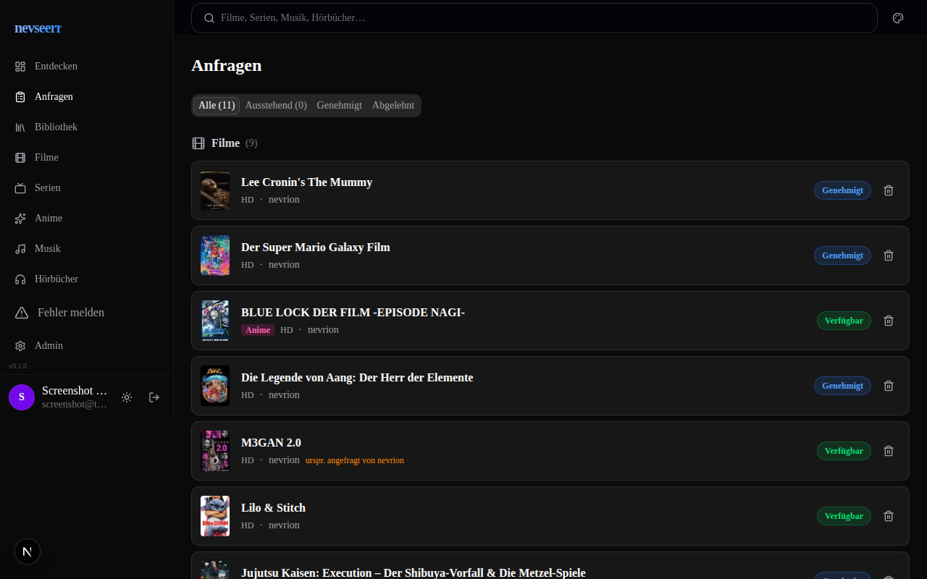Delete the Lilo & Stitch request
The height and width of the screenshot is (579, 927).
(889, 516)
